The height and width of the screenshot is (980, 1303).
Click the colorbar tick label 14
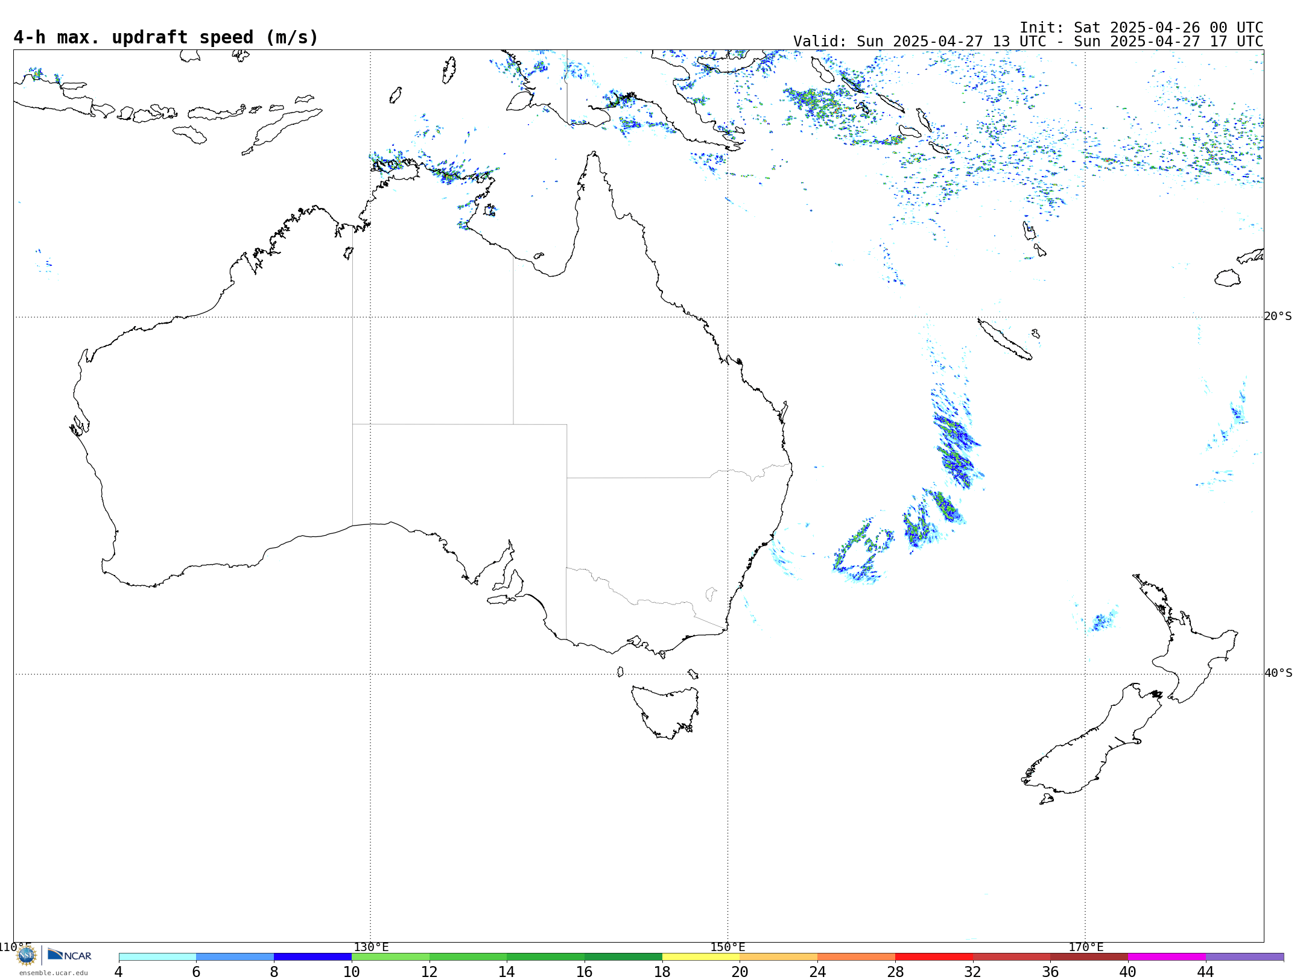point(507,972)
